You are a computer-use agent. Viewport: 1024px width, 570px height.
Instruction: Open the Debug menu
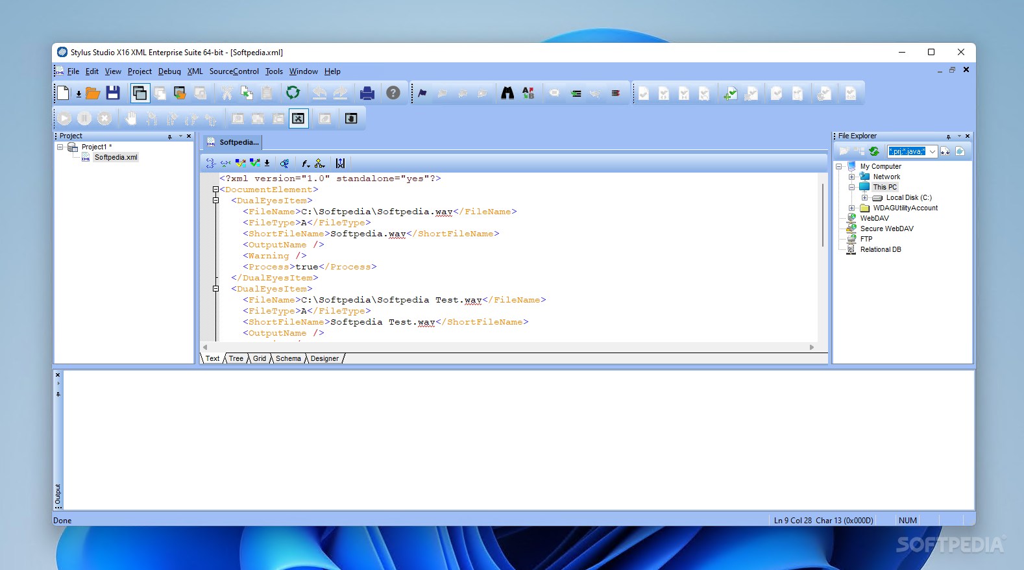click(x=169, y=71)
